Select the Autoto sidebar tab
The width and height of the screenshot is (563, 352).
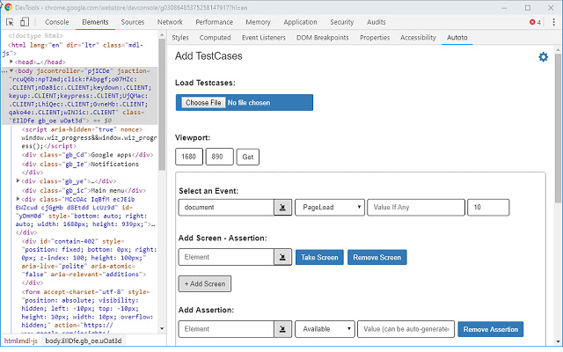[x=457, y=37]
